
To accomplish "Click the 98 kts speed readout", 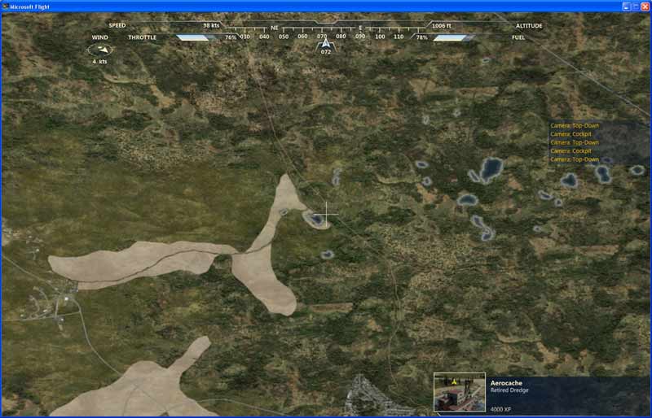I will [x=211, y=25].
